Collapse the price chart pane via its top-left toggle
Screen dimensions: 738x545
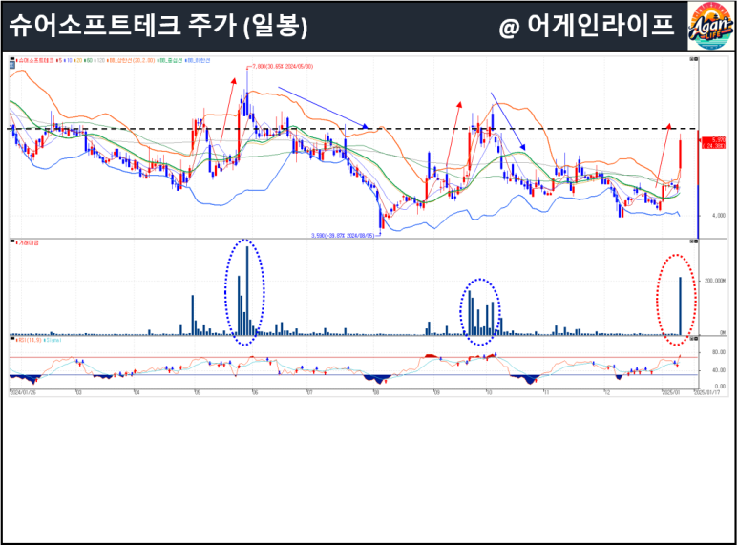(x=12, y=59)
